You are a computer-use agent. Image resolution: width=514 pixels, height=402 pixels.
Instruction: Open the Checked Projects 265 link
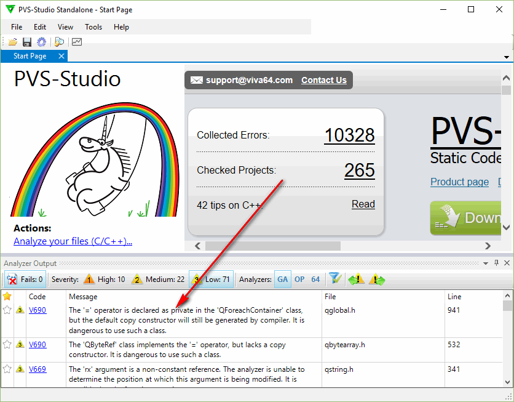[x=360, y=170]
